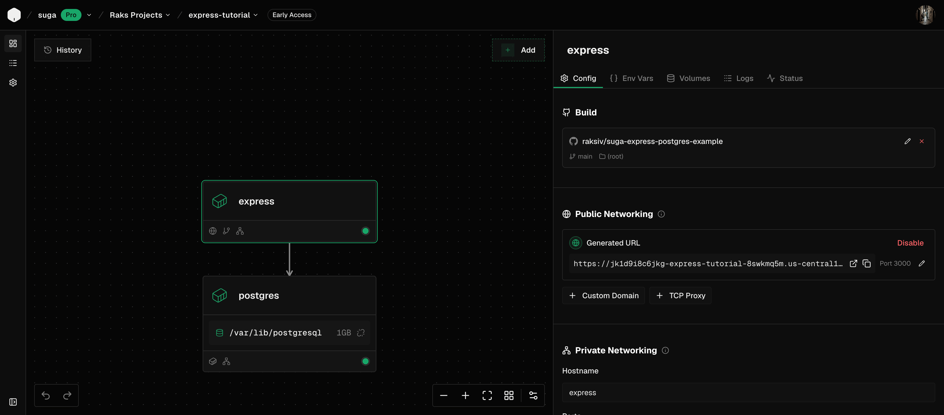Screen dimensions: 944x415
Task: Edit the Hostname input field
Action: pyautogui.click(x=748, y=392)
